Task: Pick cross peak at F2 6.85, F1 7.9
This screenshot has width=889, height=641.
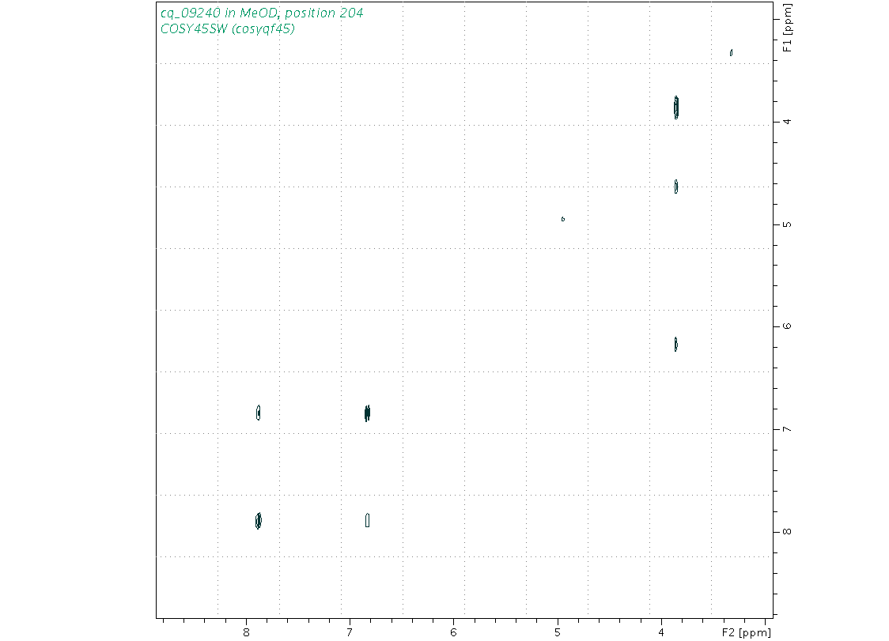Action: point(368,520)
